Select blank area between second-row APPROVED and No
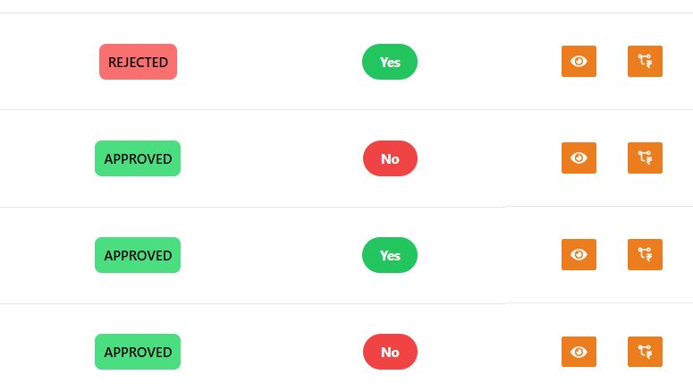The height and width of the screenshot is (392, 693). [x=272, y=158]
